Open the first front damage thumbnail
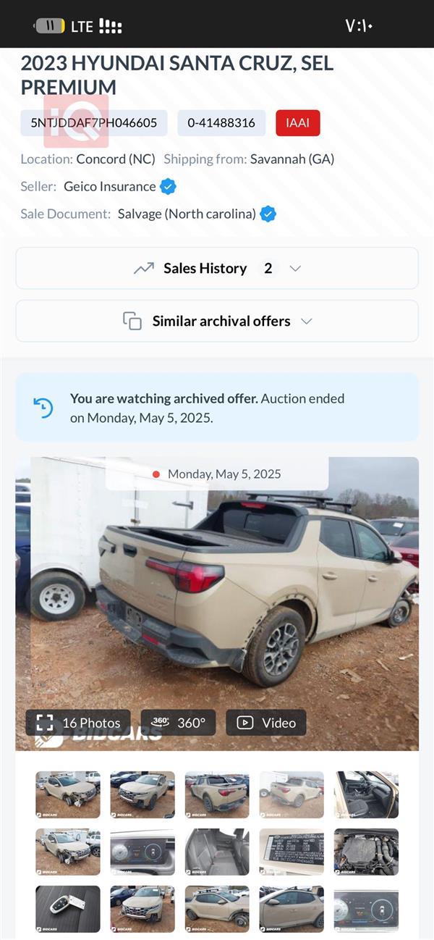The width and height of the screenshot is (434, 940). (x=68, y=794)
